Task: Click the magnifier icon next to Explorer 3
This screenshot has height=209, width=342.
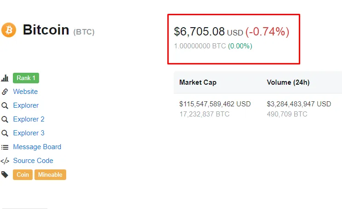Action: [x=5, y=133]
